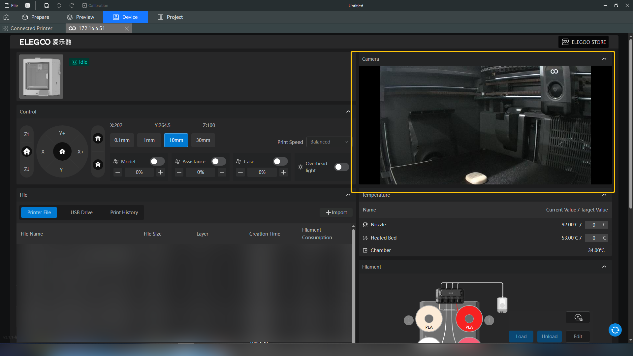The width and height of the screenshot is (633, 356).
Task: Increase the Case fan speed
Action: point(284,172)
